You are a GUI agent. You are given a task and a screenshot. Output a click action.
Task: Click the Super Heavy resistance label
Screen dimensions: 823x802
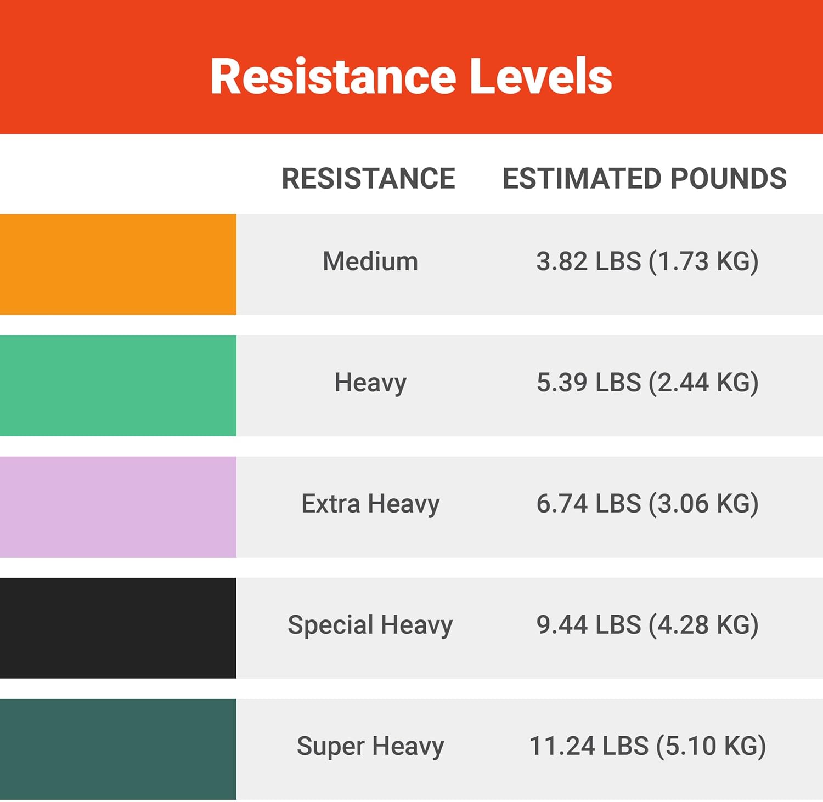coord(370,746)
